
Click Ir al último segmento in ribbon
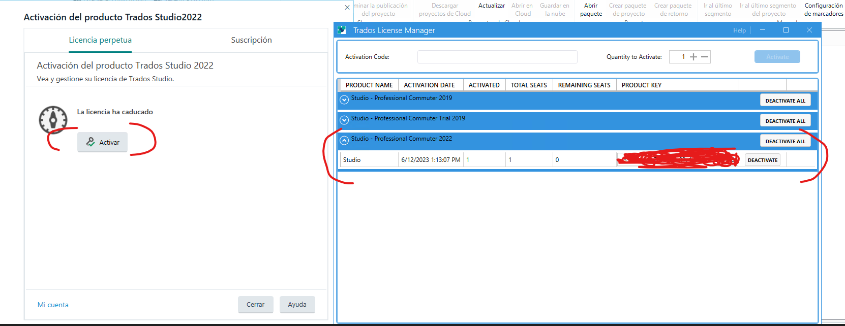(x=718, y=10)
